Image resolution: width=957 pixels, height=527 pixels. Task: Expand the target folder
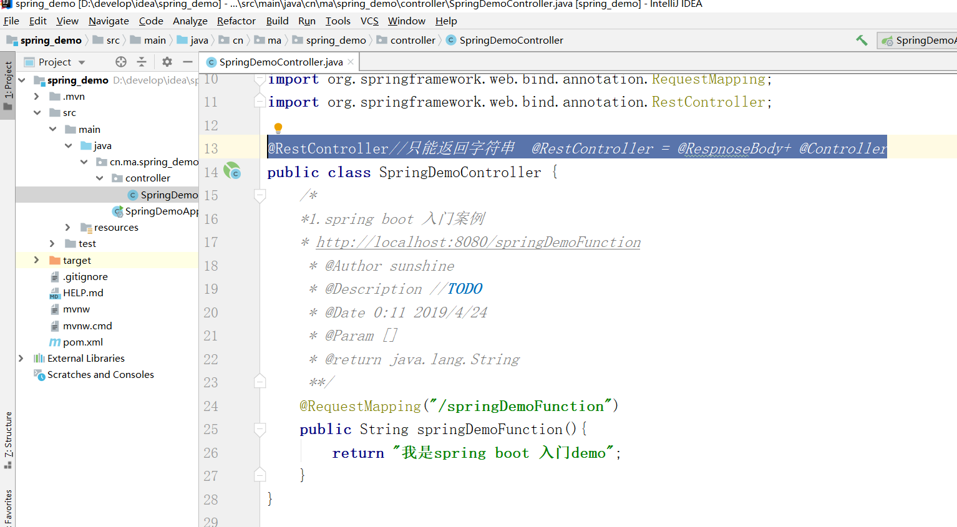pos(37,260)
